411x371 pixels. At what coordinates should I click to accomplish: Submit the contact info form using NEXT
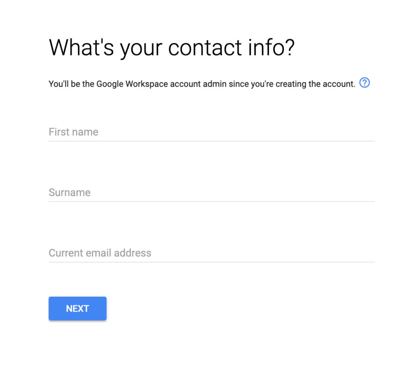tap(77, 308)
